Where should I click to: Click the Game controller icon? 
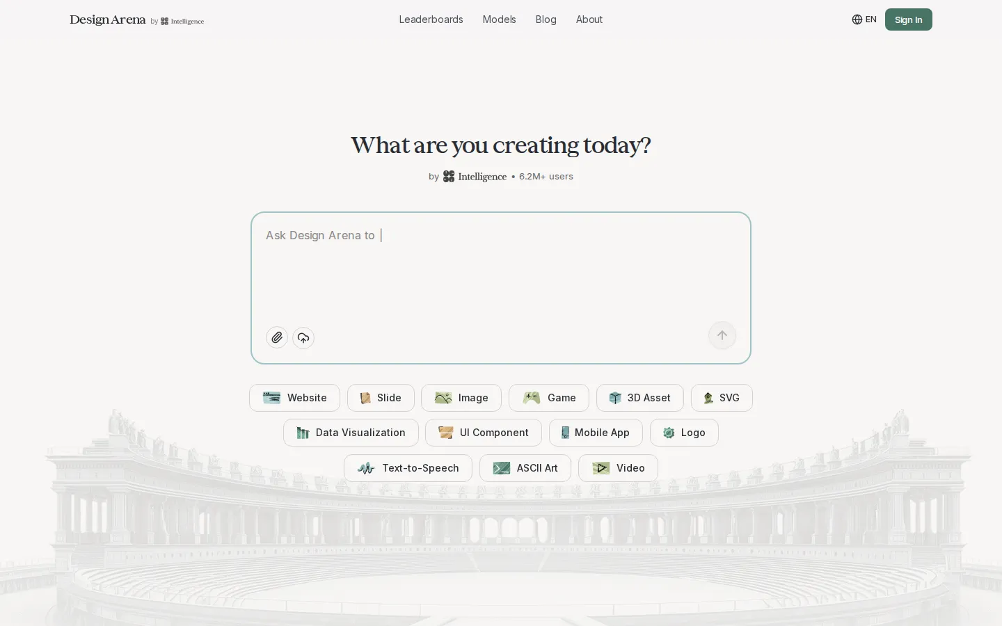[532, 398]
